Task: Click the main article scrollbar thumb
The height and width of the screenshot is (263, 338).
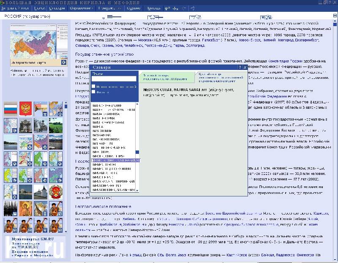Action: click(335, 24)
